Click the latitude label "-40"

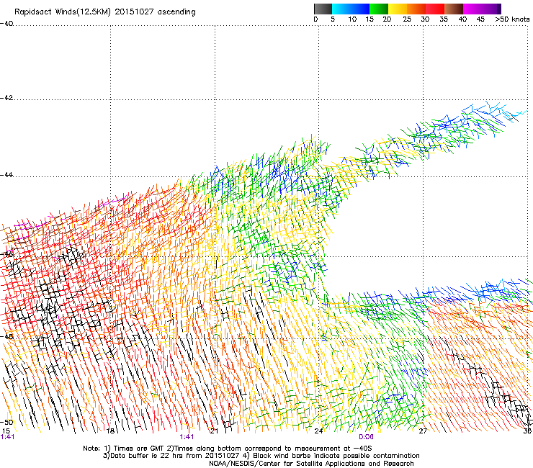tap(6, 24)
